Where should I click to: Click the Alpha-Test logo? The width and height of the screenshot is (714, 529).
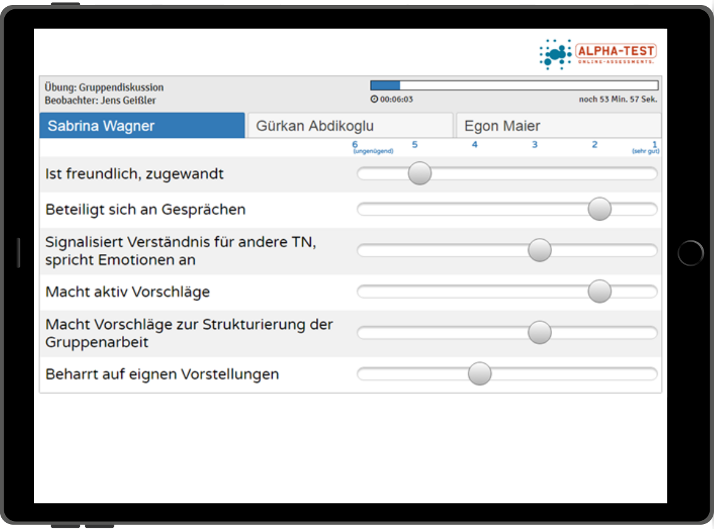point(598,54)
